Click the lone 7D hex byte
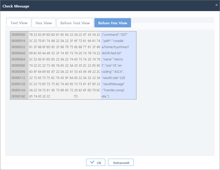This screenshot has height=170, width=220. click(76, 96)
